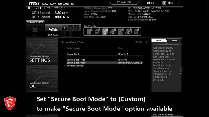Click BIOS Build Date: 03/22/2023
Screen dimensions: 209x117
point(142,20)
